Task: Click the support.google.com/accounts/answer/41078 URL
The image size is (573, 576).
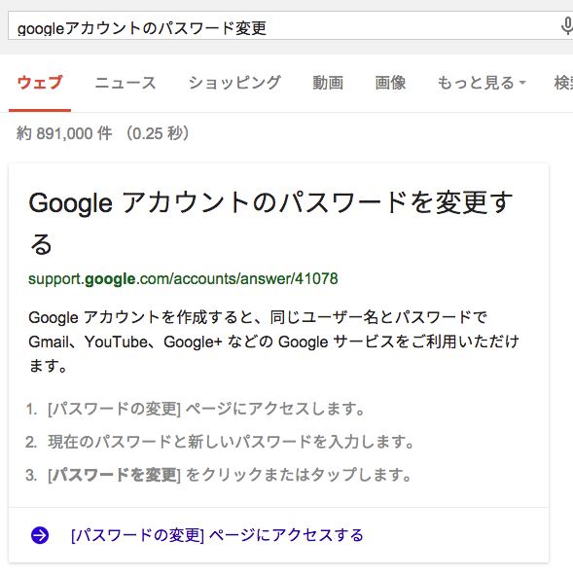Action: 183,279
